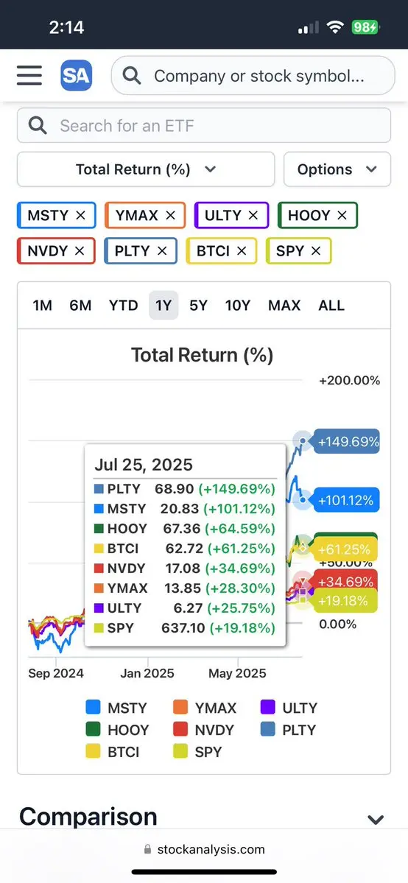This screenshot has height=883, width=408.
Task: Tap the SA site logo
Action: pyautogui.click(x=76, y=75)
